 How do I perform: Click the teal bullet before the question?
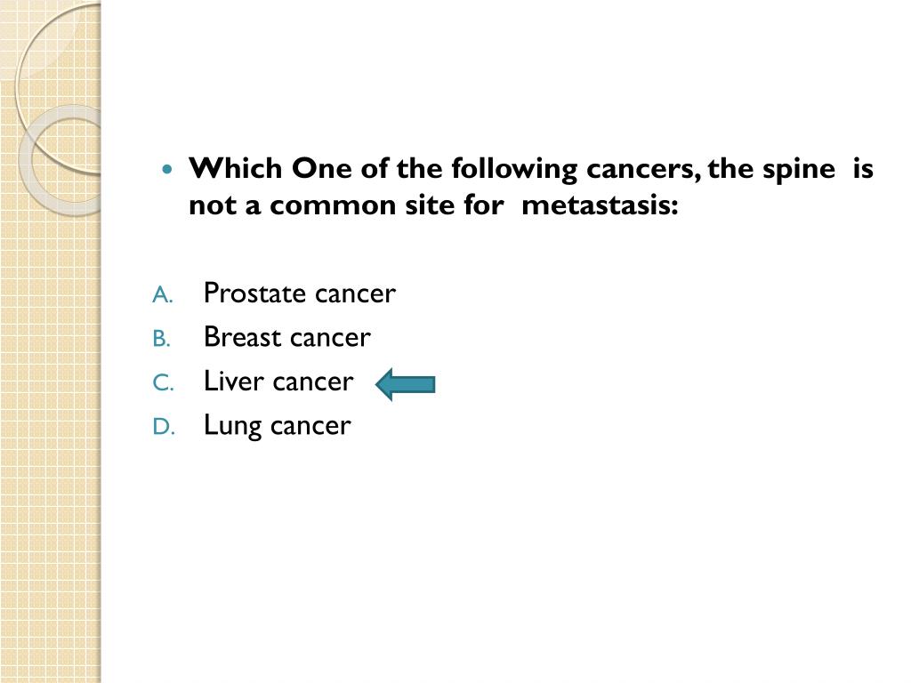click(x=167, y=170)
